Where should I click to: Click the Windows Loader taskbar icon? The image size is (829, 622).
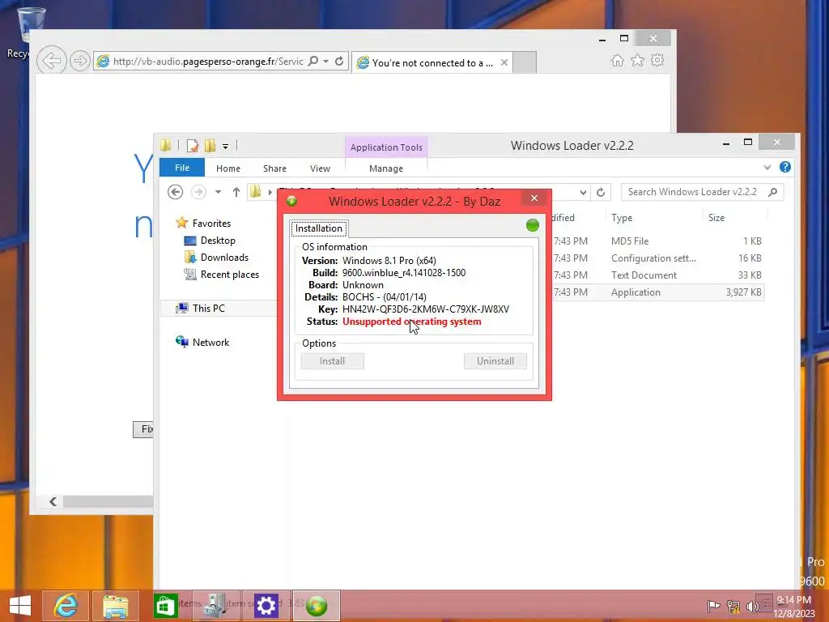coord(317,606)
